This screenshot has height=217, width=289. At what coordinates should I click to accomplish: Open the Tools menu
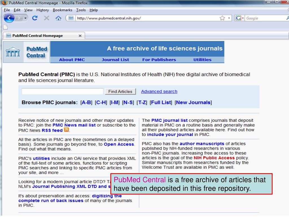pyautogui.click(x=81, y=10)
